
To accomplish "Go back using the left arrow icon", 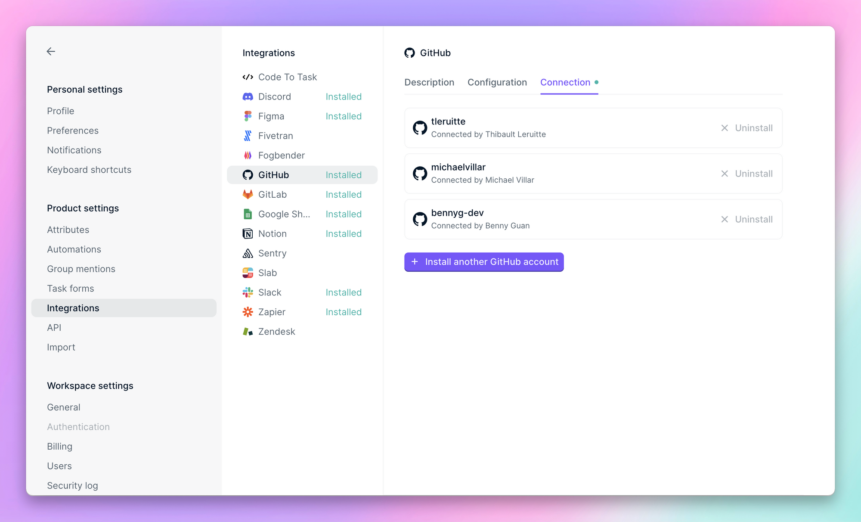I will click(51, 52).
